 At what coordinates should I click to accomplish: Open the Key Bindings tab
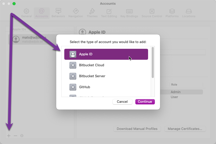(x=129, y=13)
